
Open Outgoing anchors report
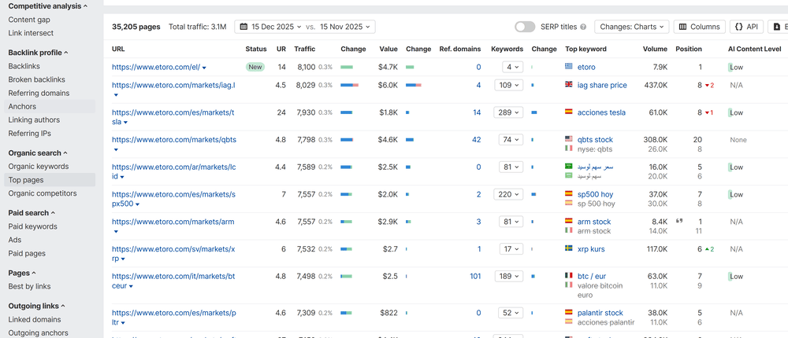coord(38,332)
